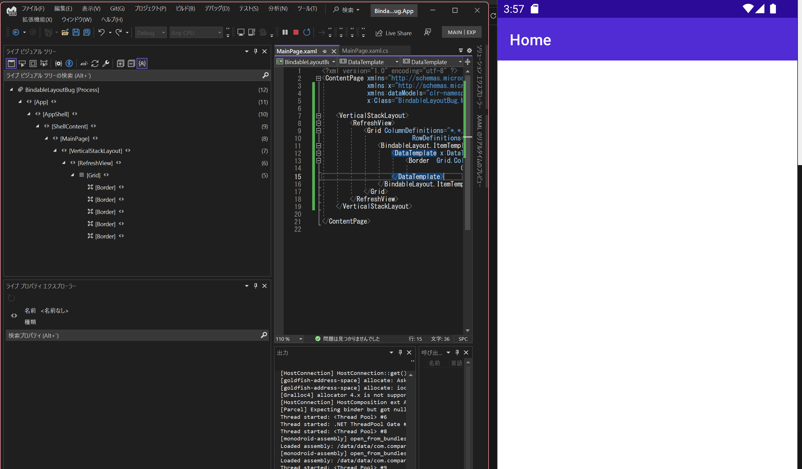Click the MAIN | EXP button
Viewport: 802px width, 469px height.
[x=461, y=32]
